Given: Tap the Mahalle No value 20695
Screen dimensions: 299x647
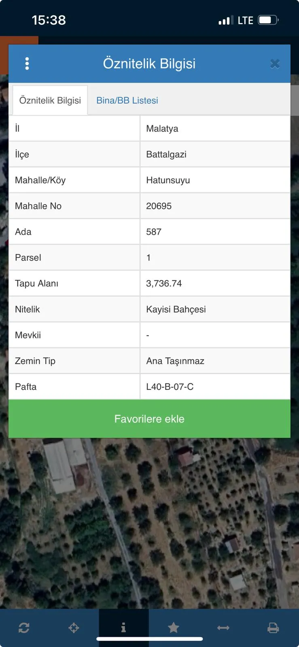Looking at the screenshot, I should tap(159, 206).
